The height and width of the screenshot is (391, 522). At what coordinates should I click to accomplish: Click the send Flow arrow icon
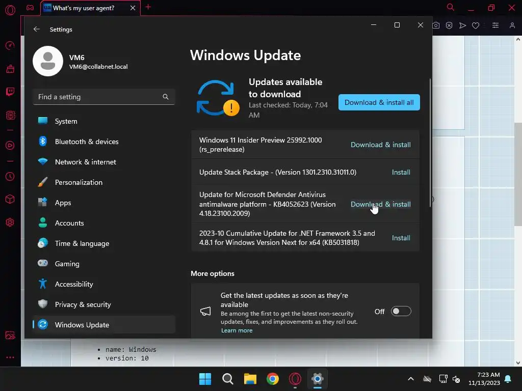coord(462,25)
